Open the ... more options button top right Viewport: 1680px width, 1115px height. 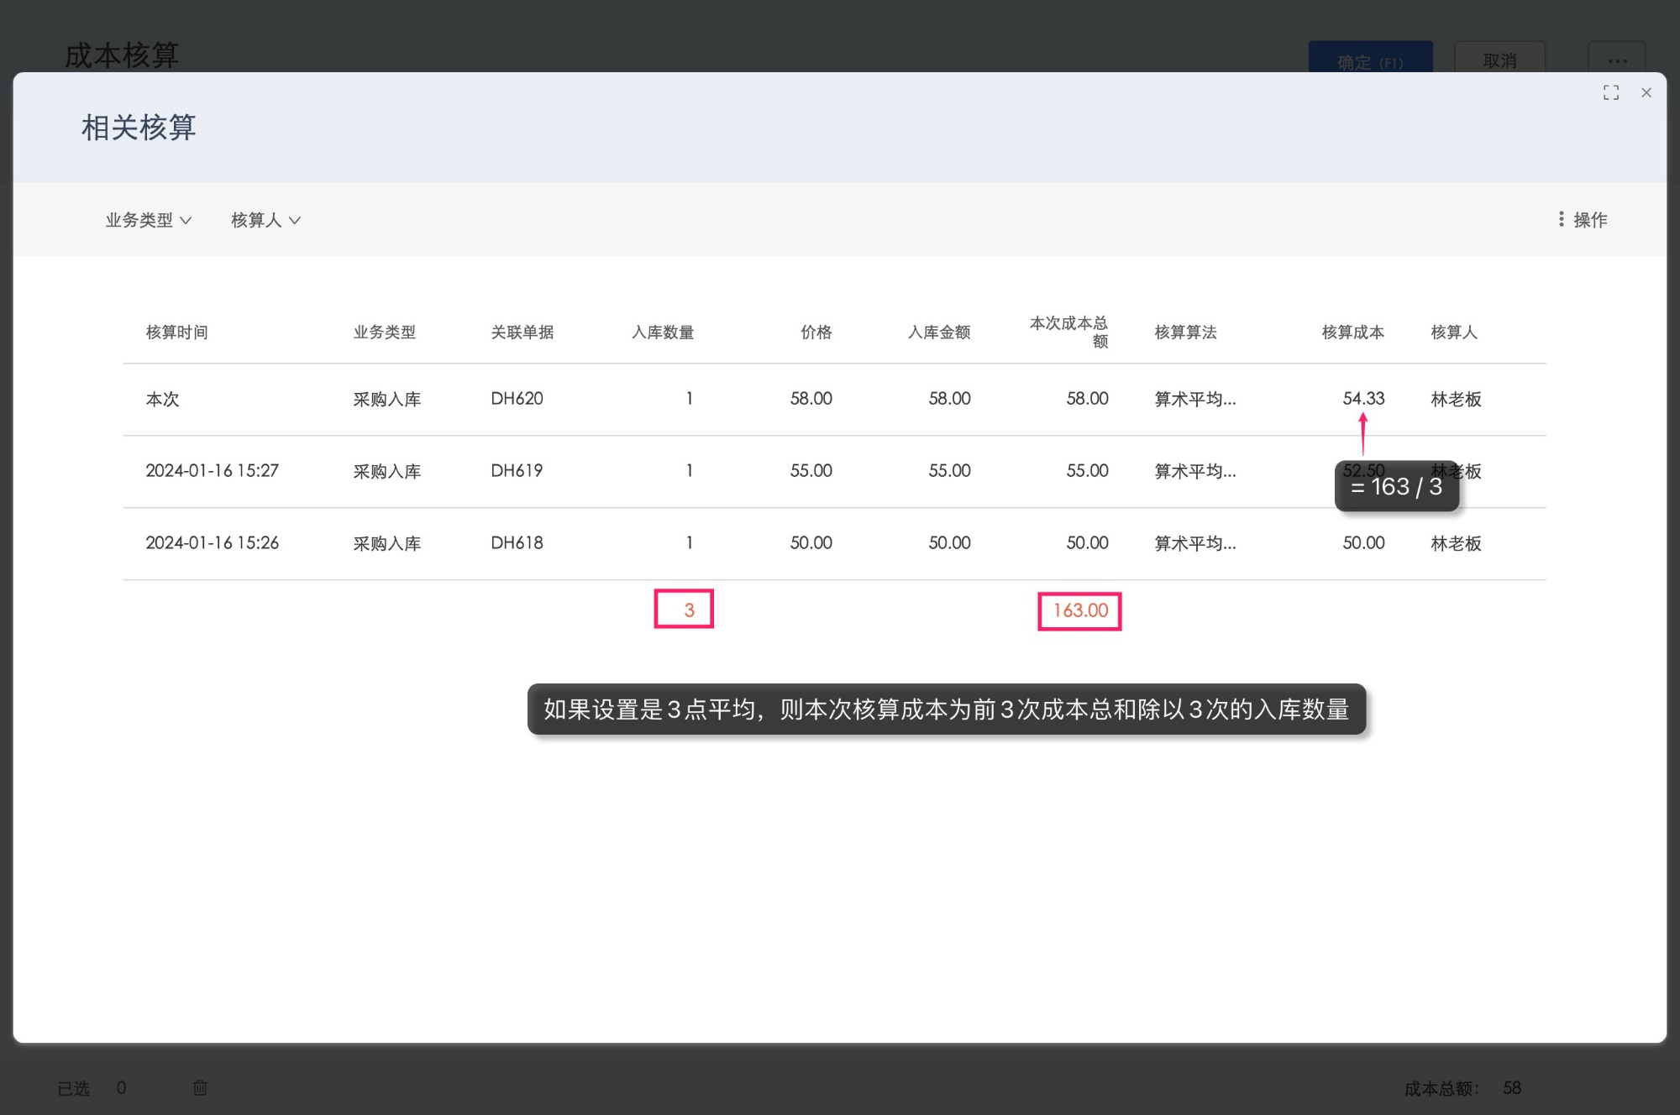pyautogui.click(x=1616, y=60)
